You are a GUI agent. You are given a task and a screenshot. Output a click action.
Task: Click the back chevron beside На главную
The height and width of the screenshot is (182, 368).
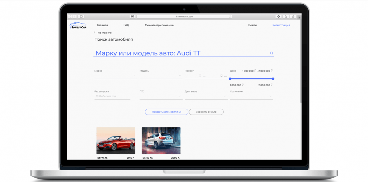point(95,33)
